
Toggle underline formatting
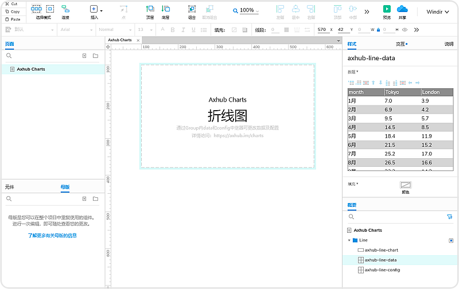tap(193, 30)
